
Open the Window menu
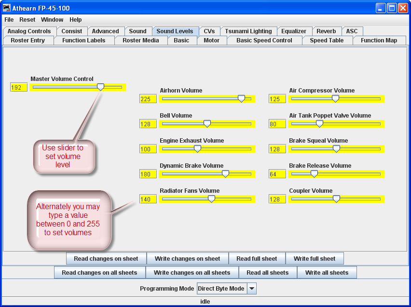pyautogui.click(x=52, y=20)
